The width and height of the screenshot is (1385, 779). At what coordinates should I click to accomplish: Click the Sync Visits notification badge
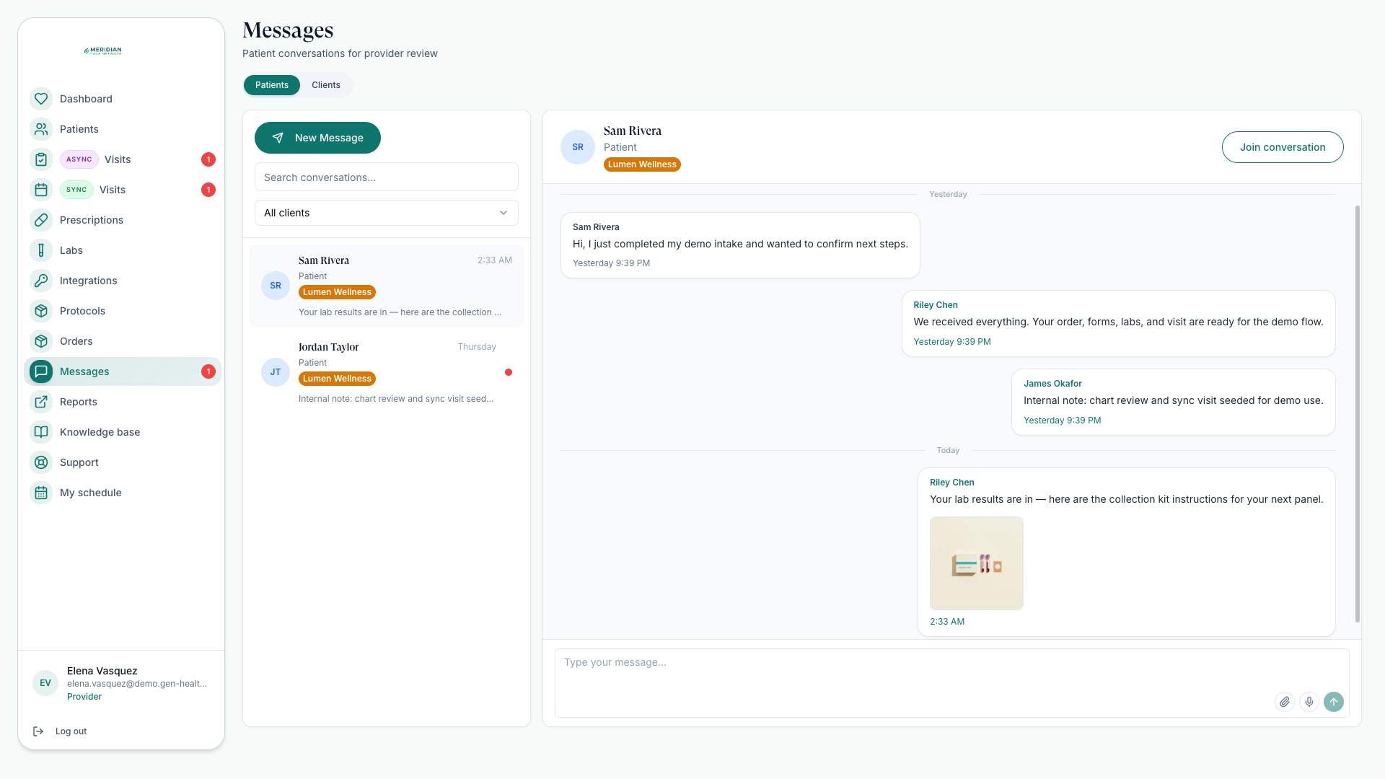pos(208,190)
